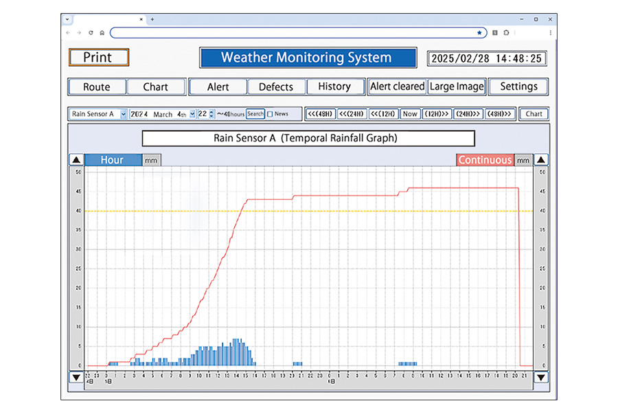This screenshot has width=618, height=412.
Task: Open the Route tab
Action: pos(97,87)
